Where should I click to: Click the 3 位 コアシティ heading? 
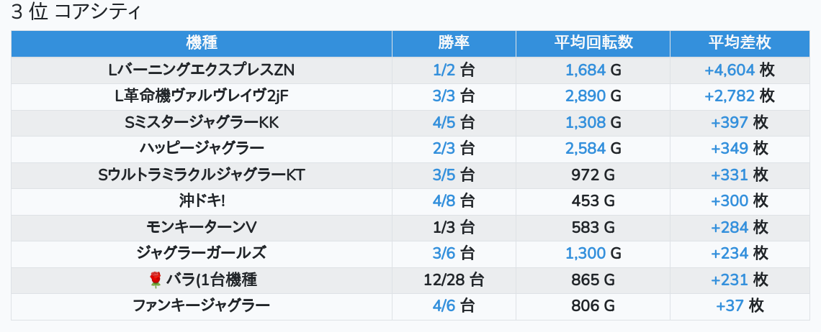[76, 13]
